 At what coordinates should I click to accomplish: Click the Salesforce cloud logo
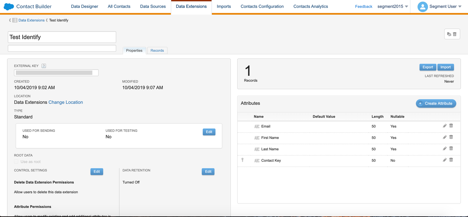point(9,6)
